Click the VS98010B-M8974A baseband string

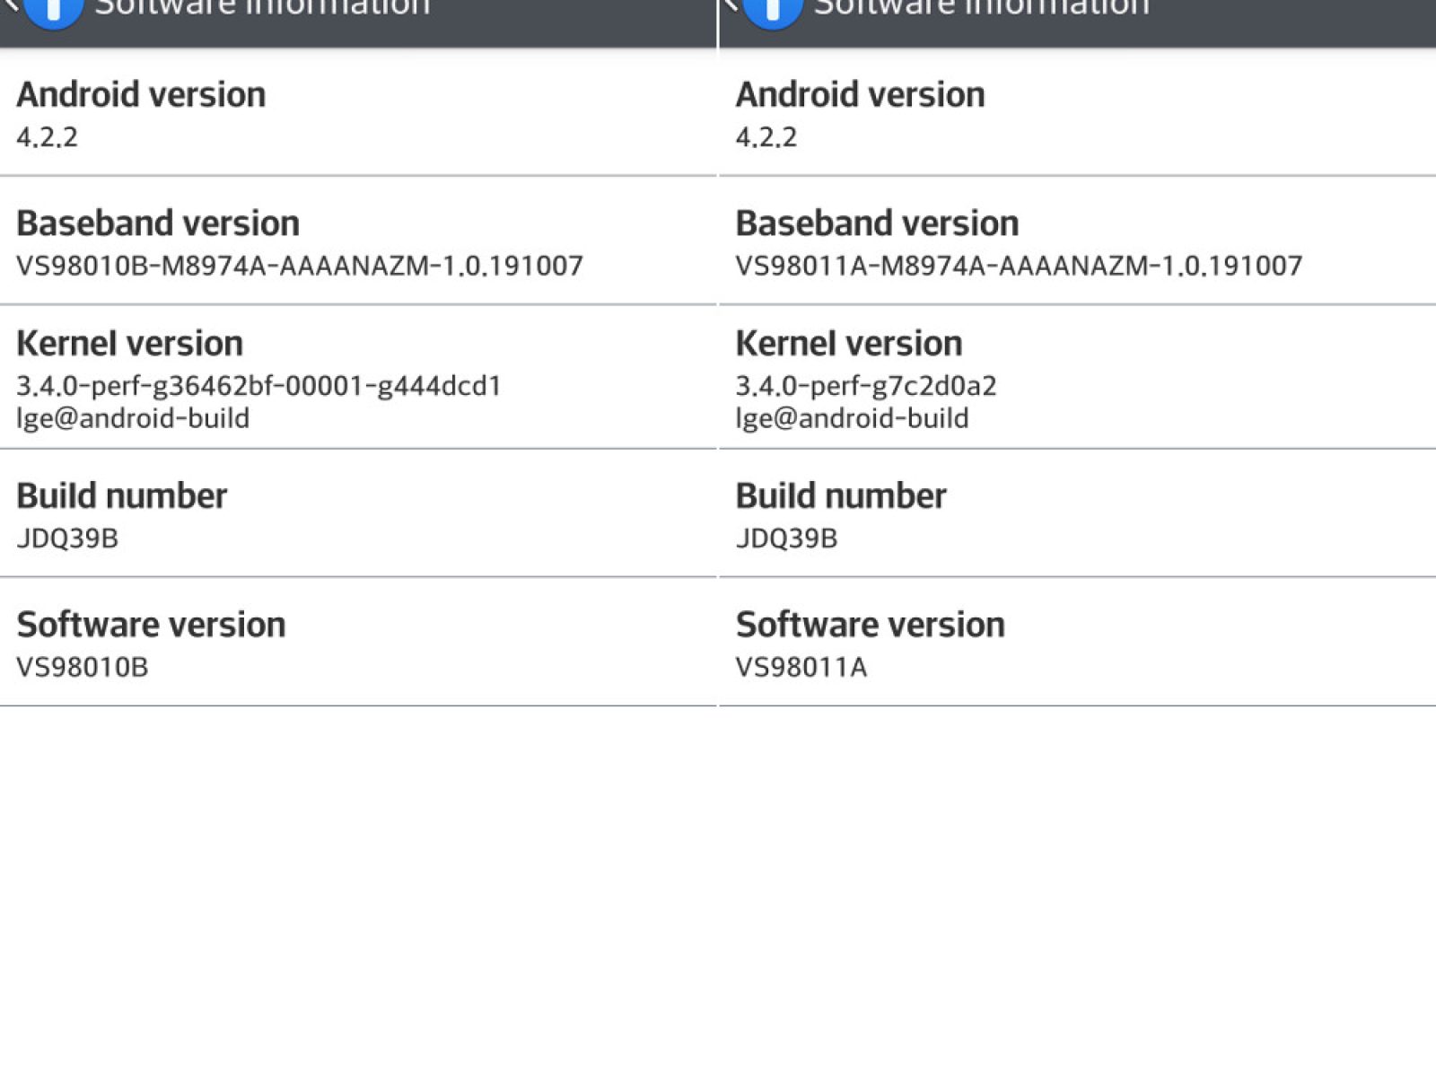coord(300,266)
